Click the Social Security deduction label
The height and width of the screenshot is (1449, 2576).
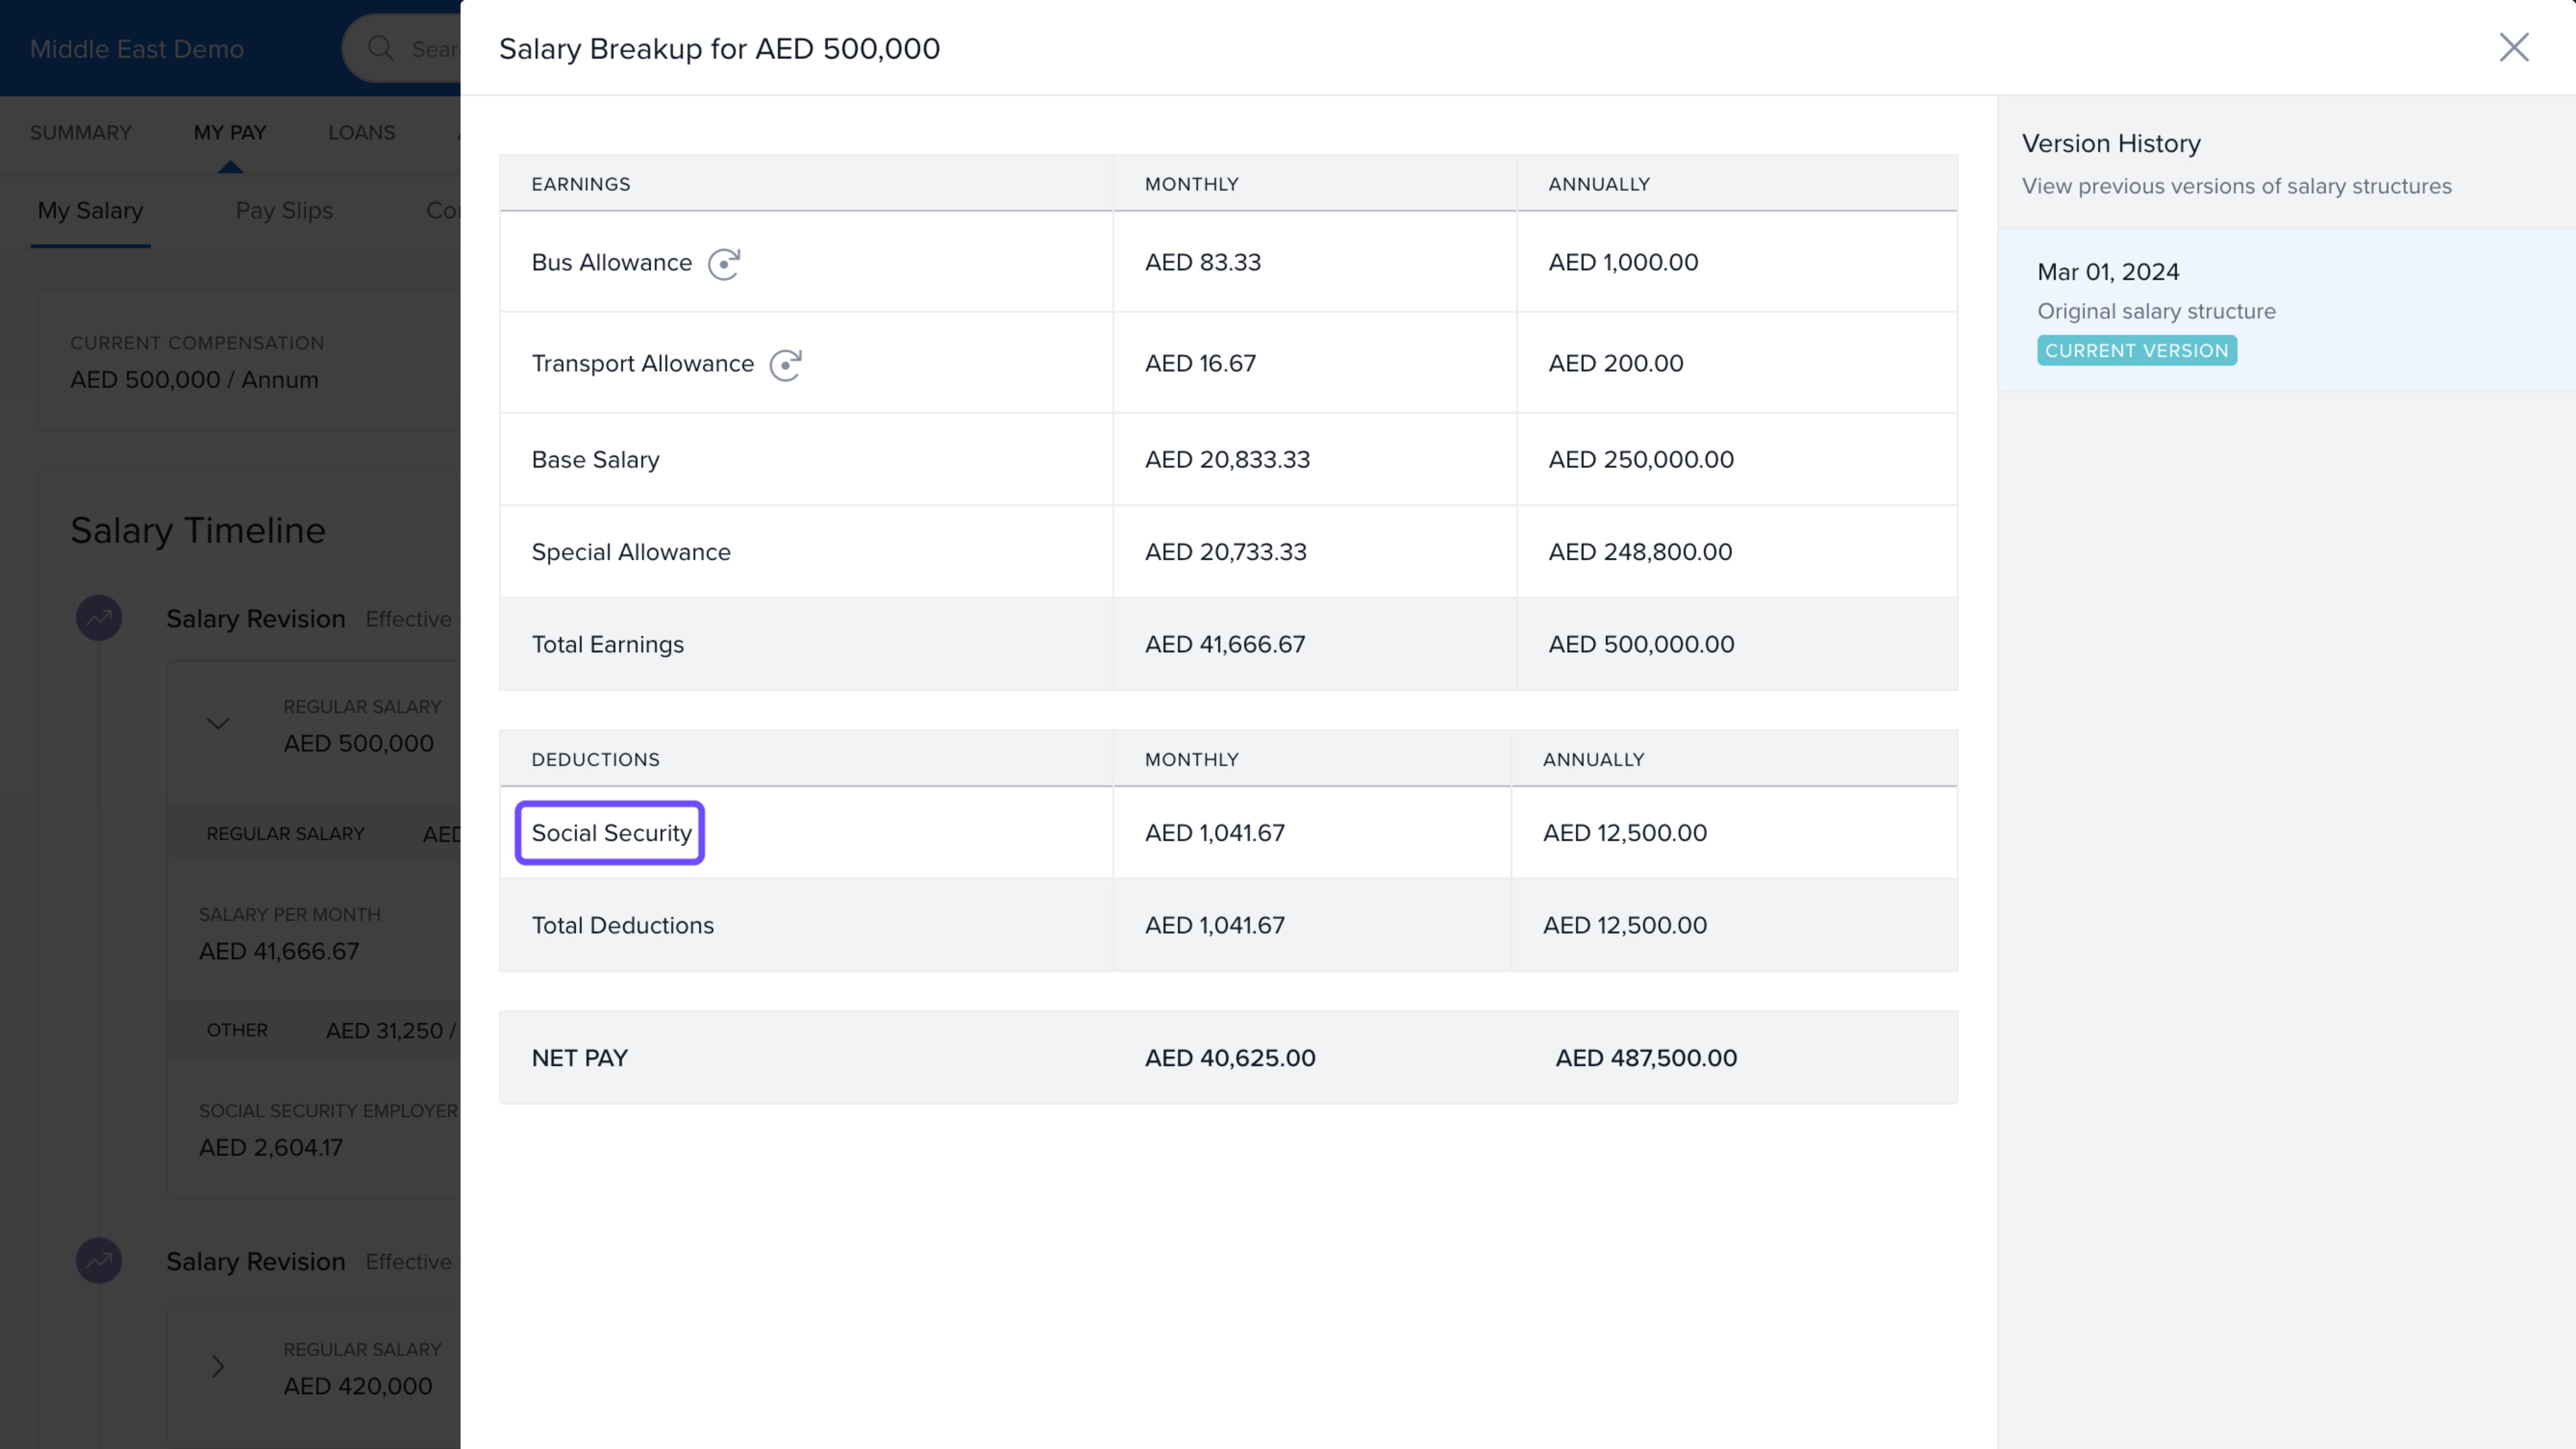610,833
